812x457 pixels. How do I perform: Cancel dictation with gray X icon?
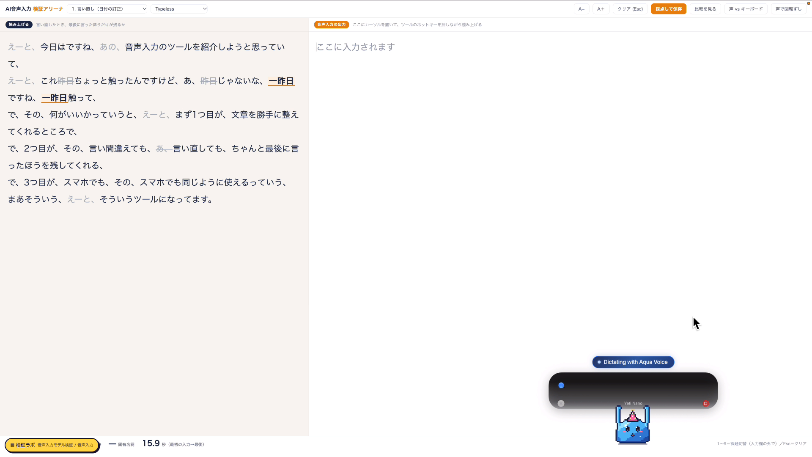click(561, 403)
